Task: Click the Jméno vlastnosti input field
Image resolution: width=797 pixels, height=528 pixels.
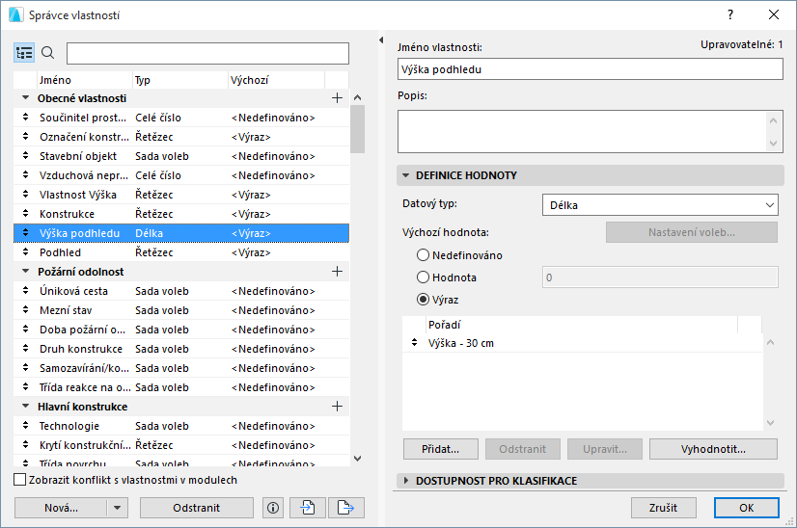Action: [591, 69]
